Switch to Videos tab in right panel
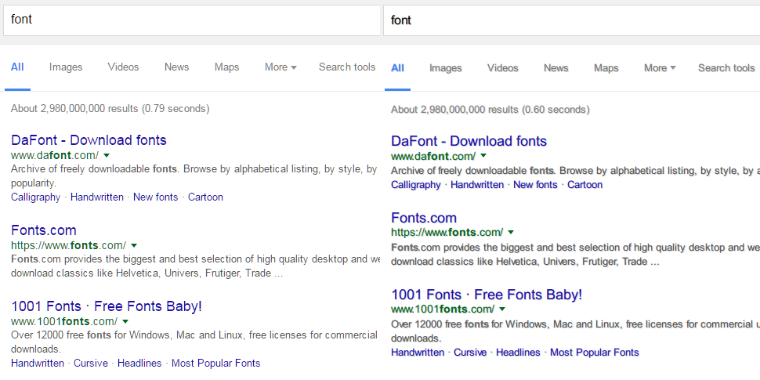760x380 pixels. pos(503,68)
